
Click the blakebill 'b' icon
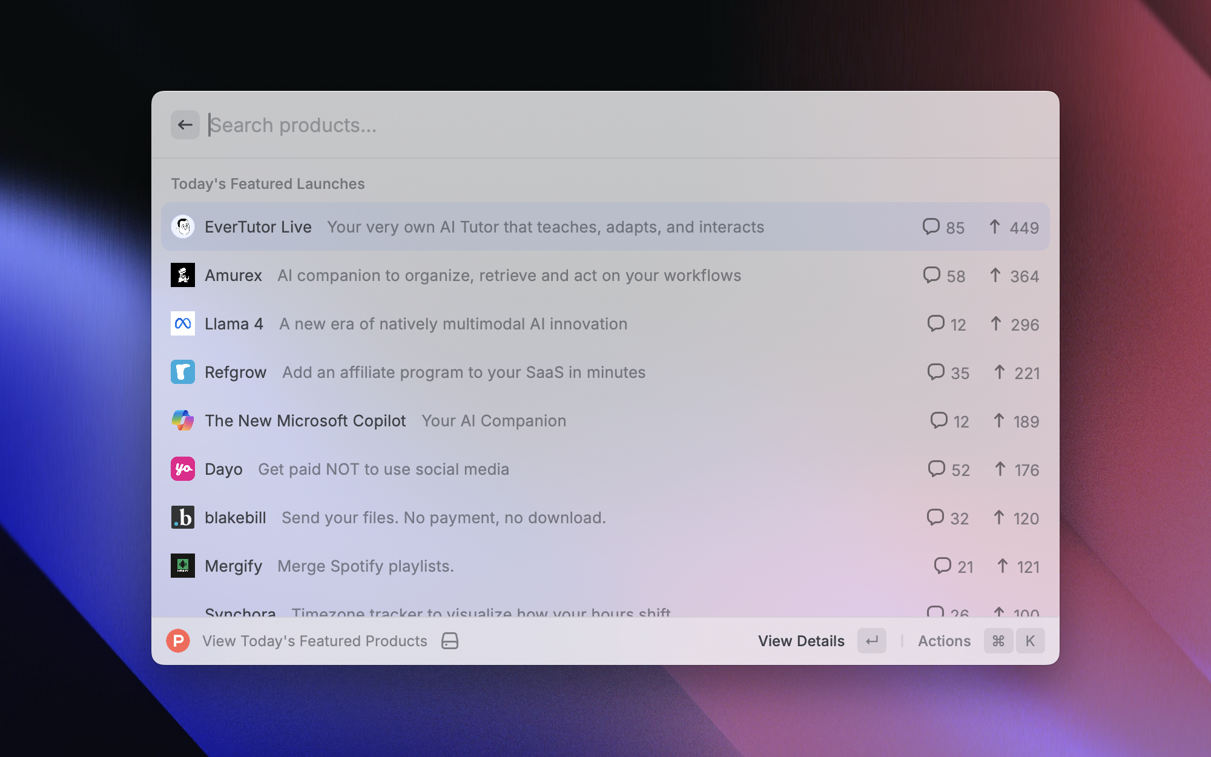[x=182, y=517]
